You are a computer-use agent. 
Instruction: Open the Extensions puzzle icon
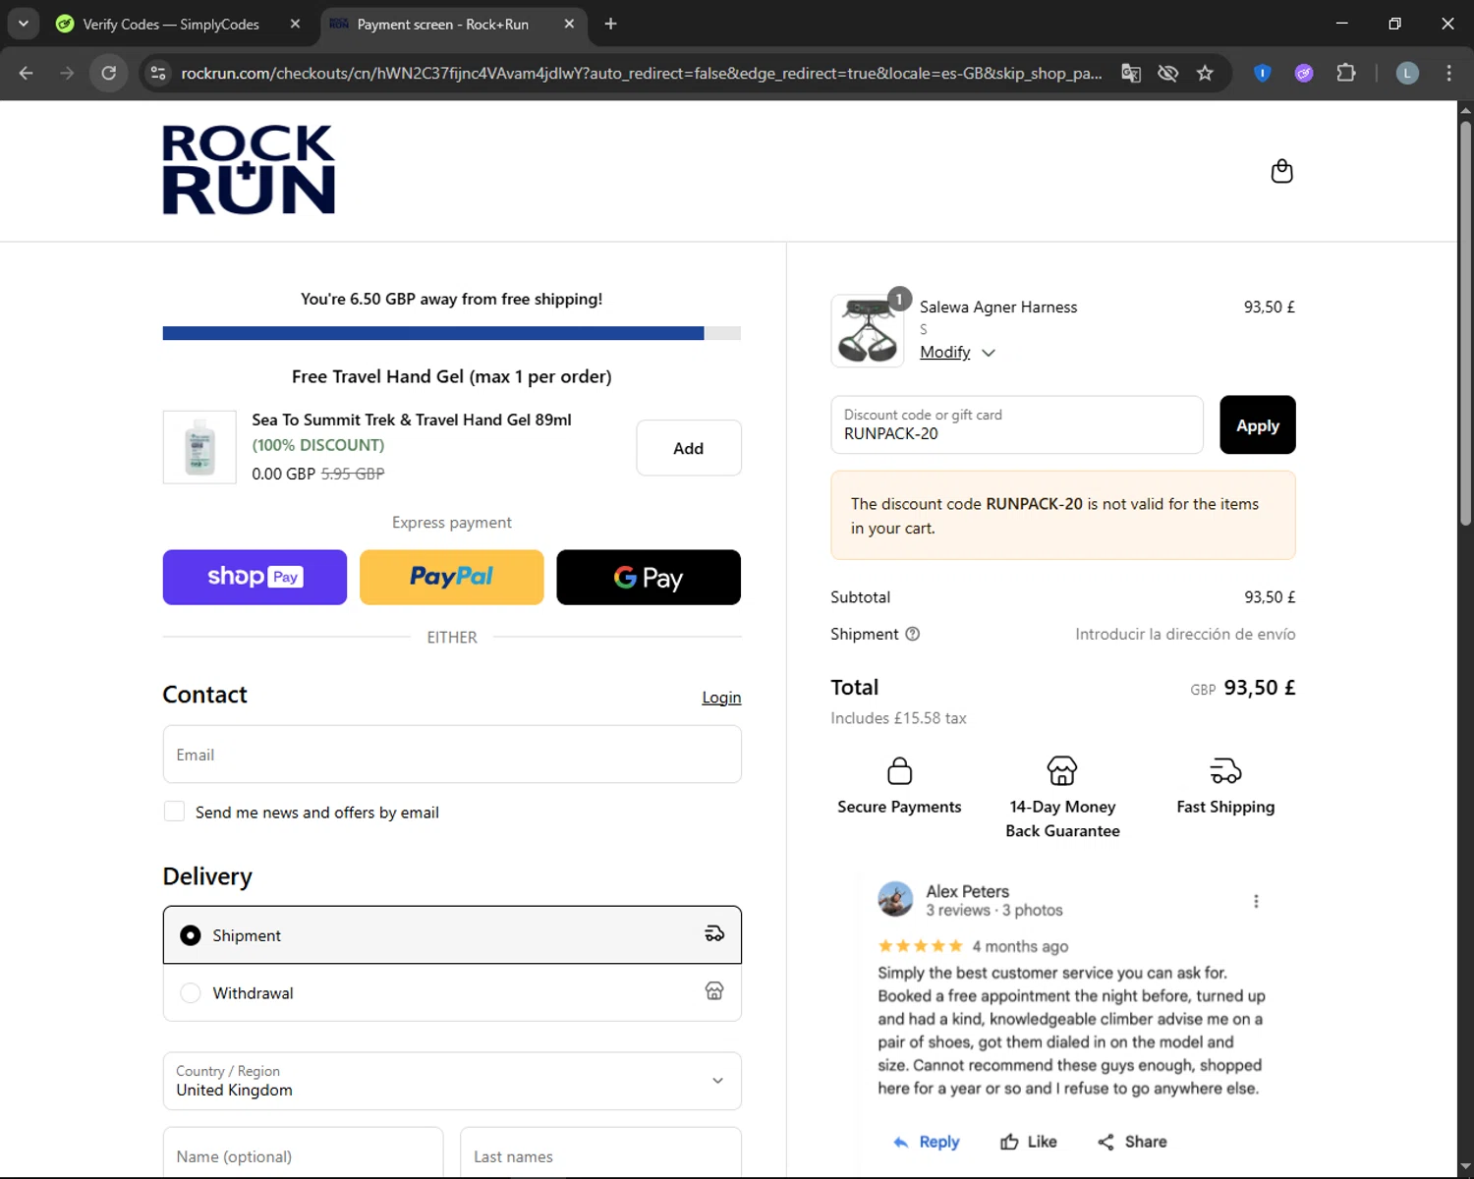[x=1346, y=73]
